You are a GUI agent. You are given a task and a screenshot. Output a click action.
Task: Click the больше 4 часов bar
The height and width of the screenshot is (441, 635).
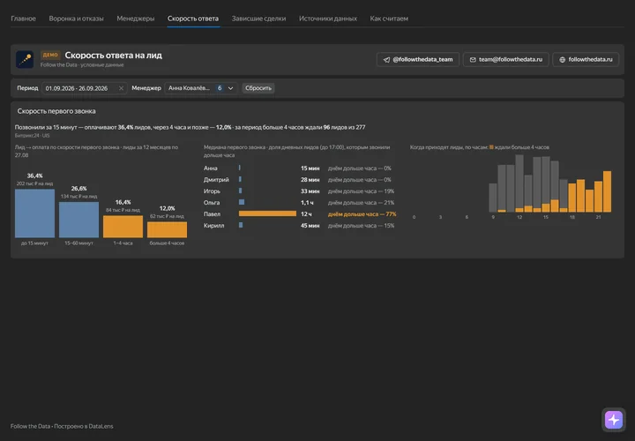(168, 229)
